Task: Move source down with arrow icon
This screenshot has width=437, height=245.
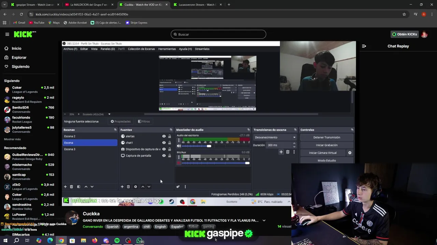Action: (x=149, y=186)
